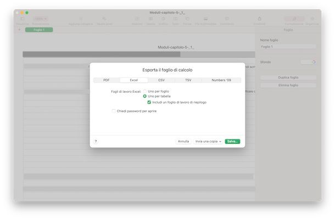Open the Inserisci toolbar icon

coord(137,19)
